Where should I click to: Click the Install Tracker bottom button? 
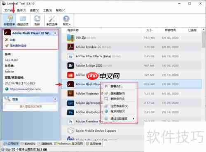(x=94, y=144)
